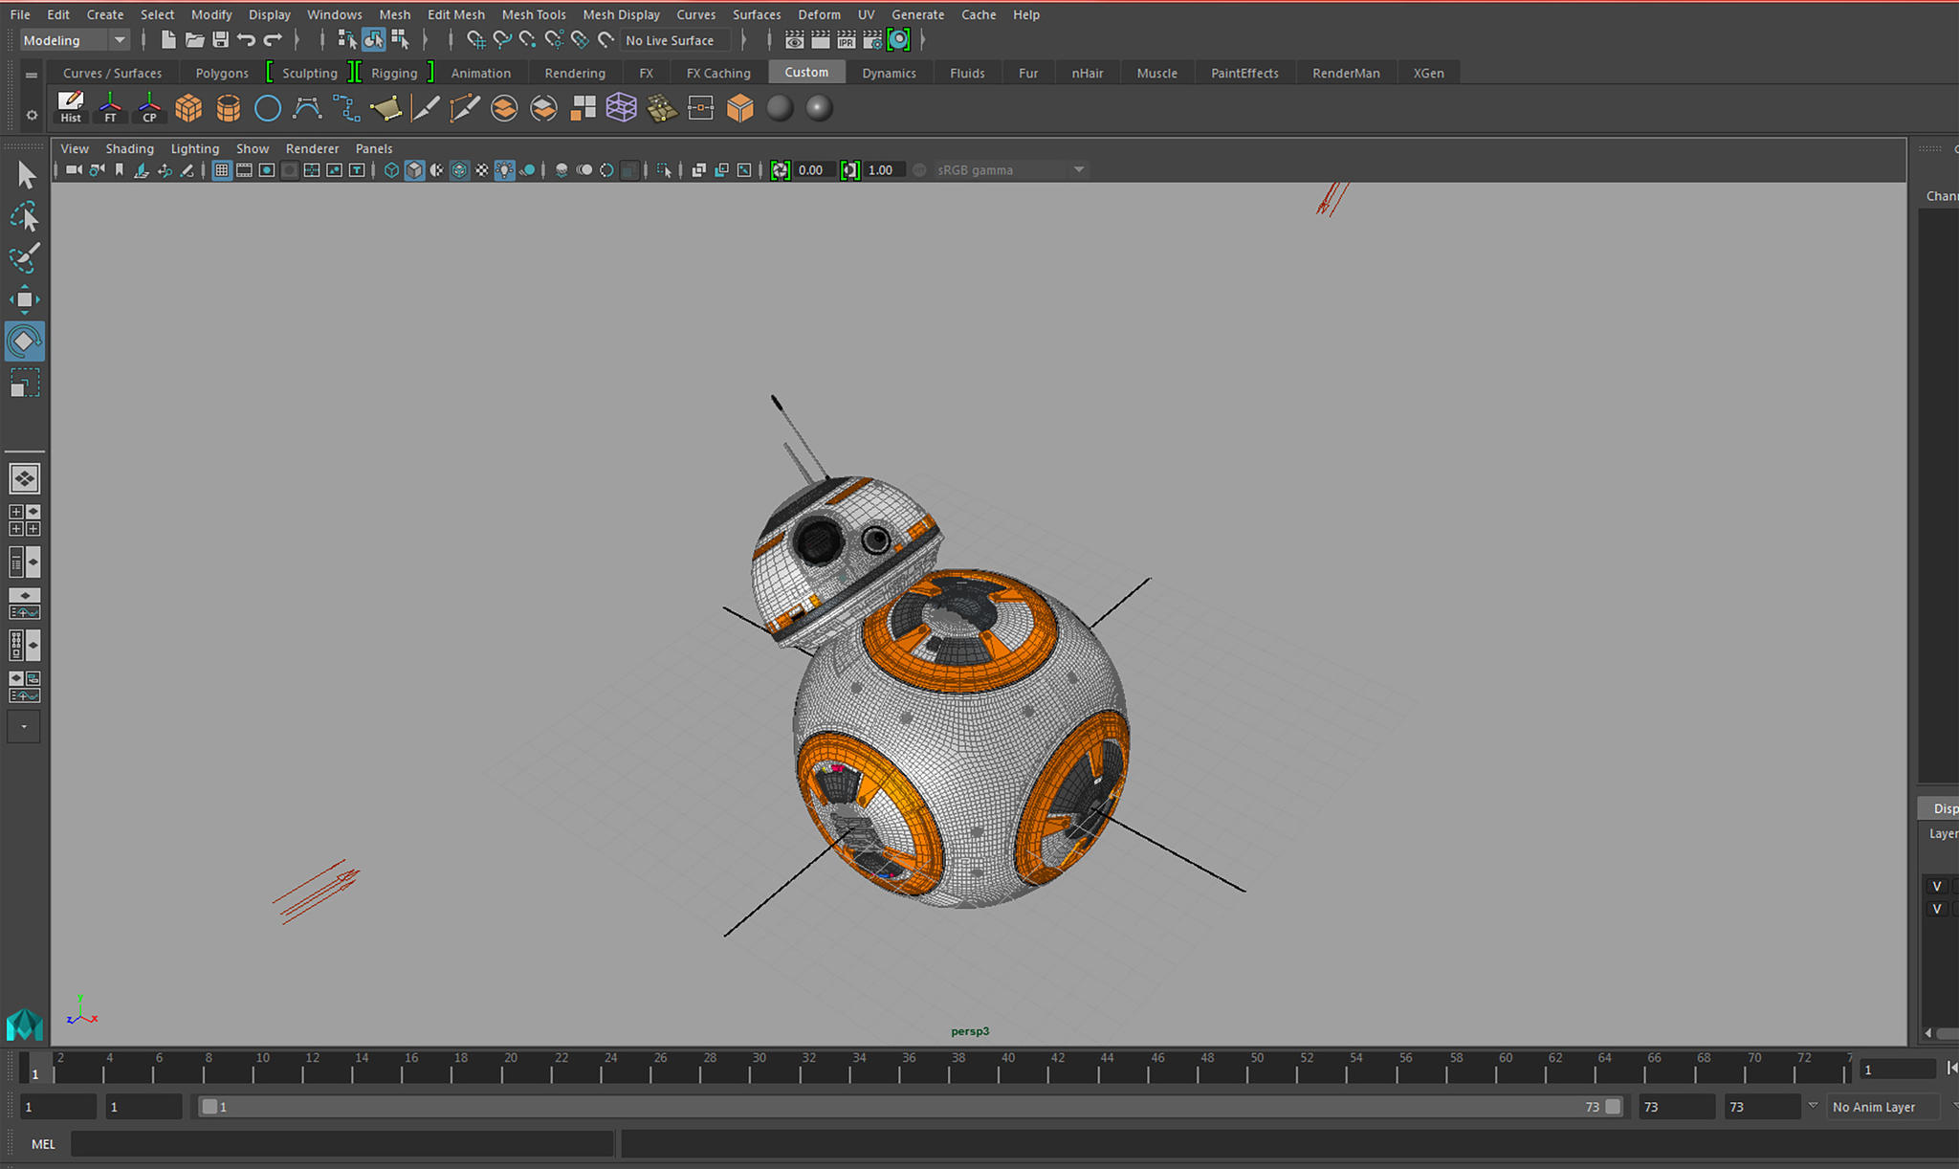Click the gamma reset icon beside 1.00
The width and height of the screenshot is (1959, 1169).
(x=849, y=170)
